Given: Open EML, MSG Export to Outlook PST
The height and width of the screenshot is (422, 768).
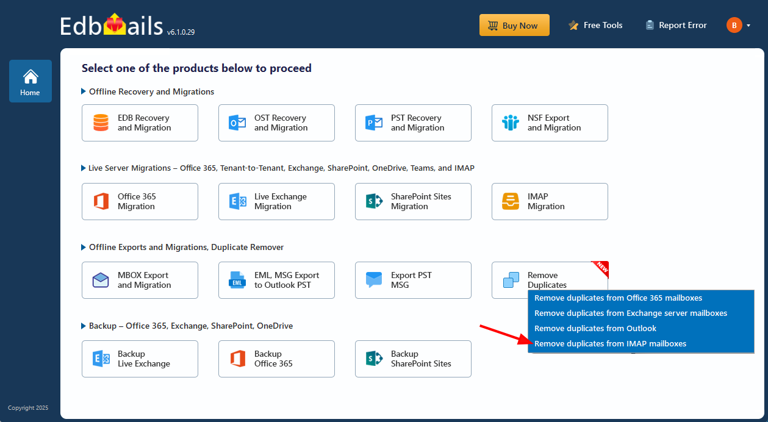Looking at the screenshot, I should point(276,280).
